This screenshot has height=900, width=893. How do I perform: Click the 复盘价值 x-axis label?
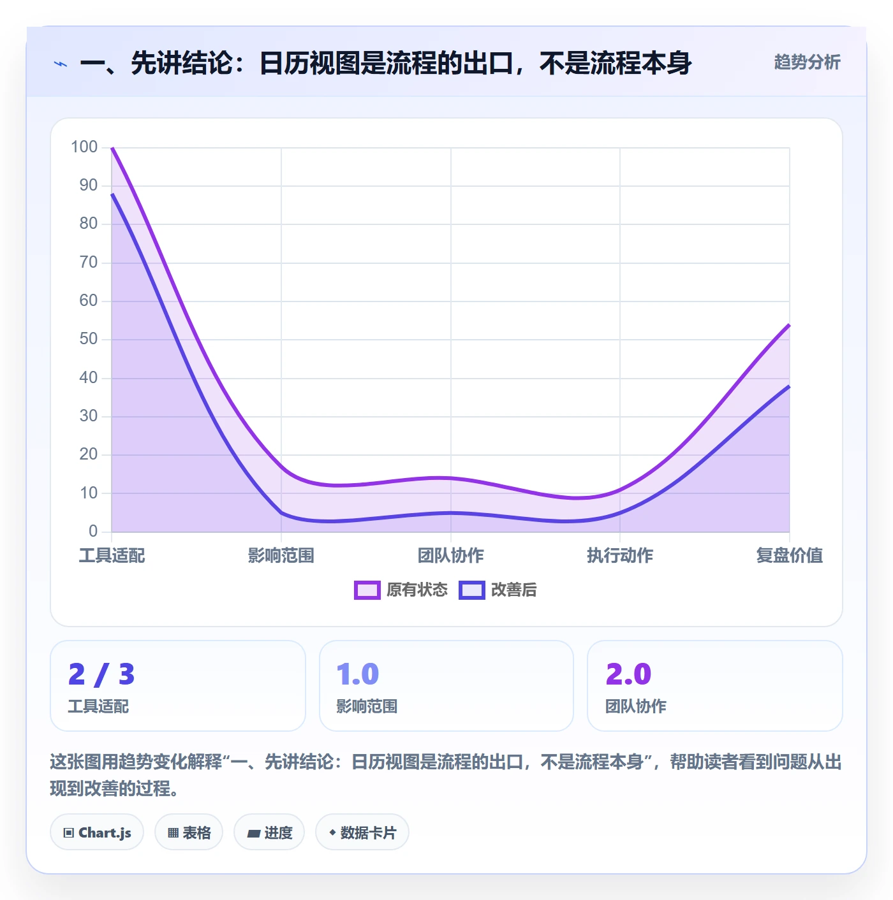point(790,556)
